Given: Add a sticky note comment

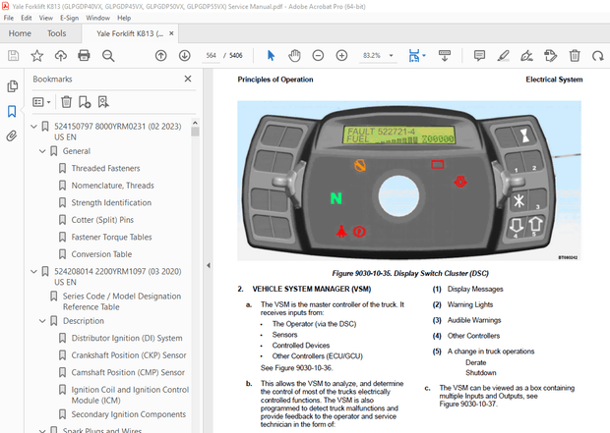Looking at the screenshot, I should coord(479,56).
